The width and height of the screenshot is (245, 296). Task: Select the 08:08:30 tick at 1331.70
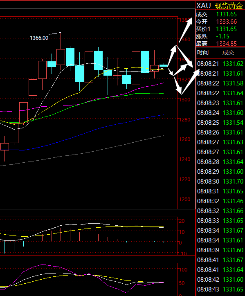point(220,182)
